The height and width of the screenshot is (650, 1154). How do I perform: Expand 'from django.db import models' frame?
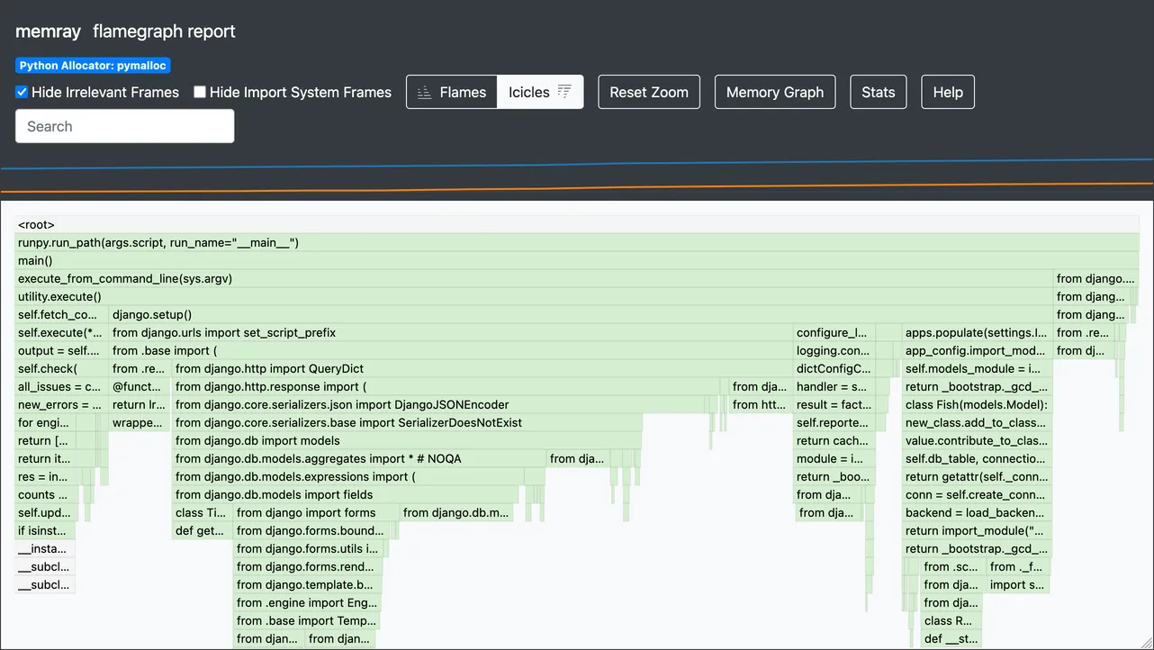click(405, 441)
